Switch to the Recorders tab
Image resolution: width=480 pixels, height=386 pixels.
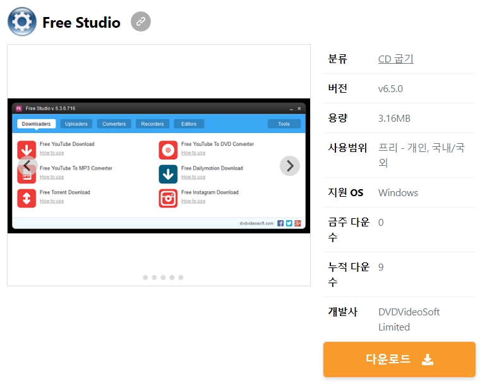click(152, 124)
